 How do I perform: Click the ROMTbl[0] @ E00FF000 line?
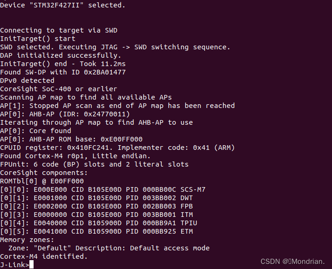click(x=42, y=181)
